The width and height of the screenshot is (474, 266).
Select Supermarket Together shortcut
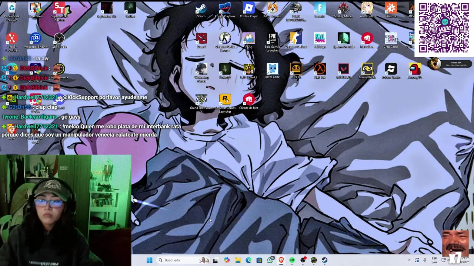[59, 12]
